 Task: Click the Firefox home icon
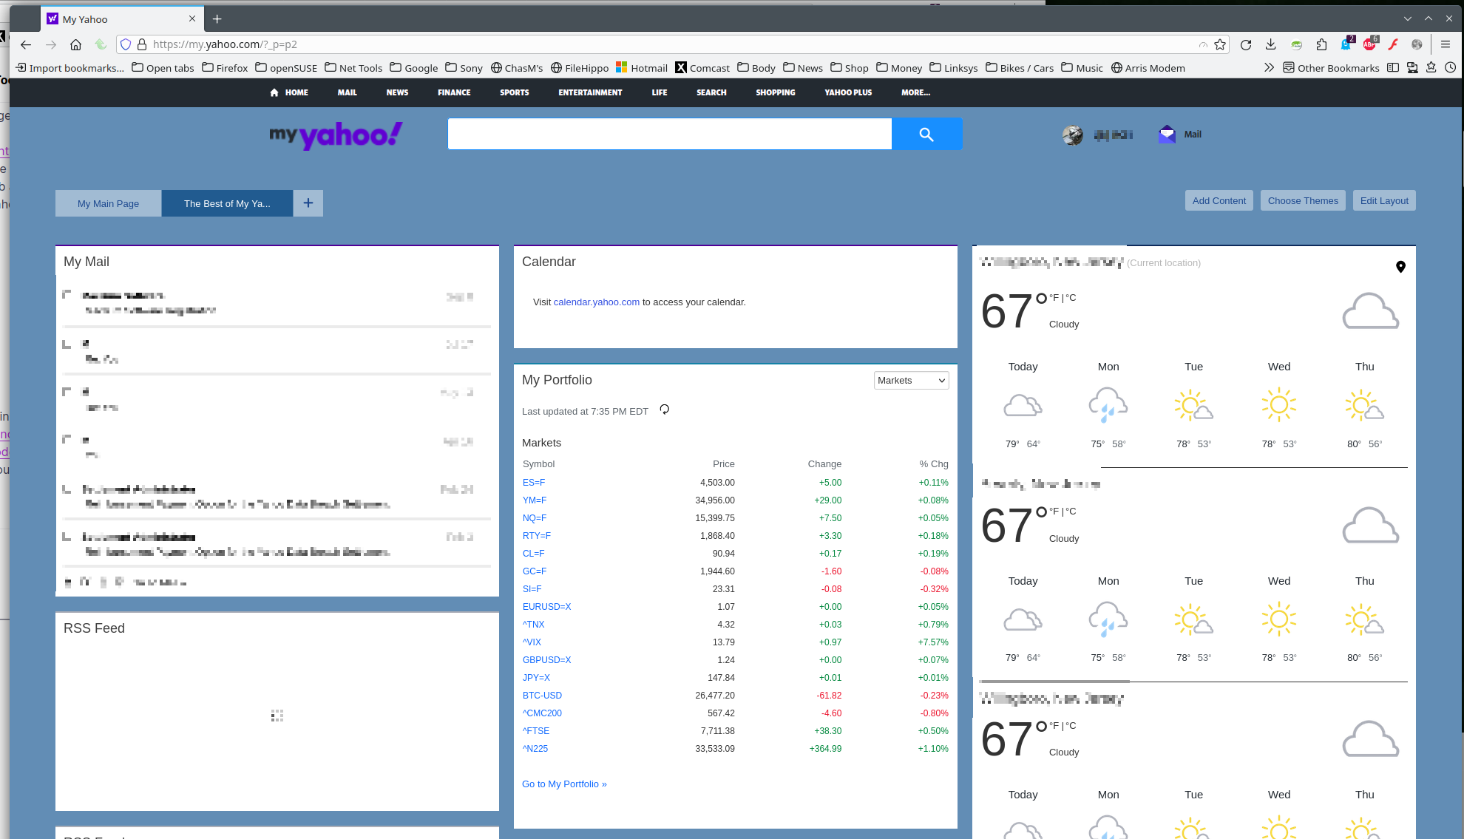pyautogui.click(x=75, y=44)
